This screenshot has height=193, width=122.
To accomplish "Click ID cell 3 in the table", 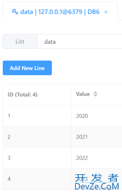I will (x=37, y=158).
